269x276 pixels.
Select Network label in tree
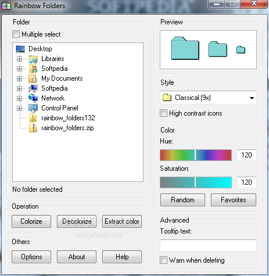point(53,98)
